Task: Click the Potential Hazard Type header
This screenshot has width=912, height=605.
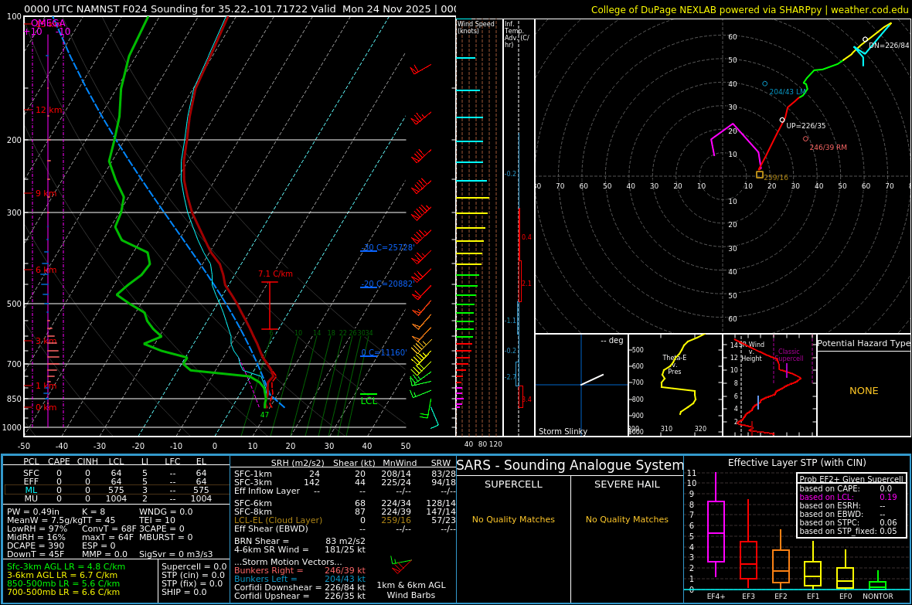Action: 863,343
